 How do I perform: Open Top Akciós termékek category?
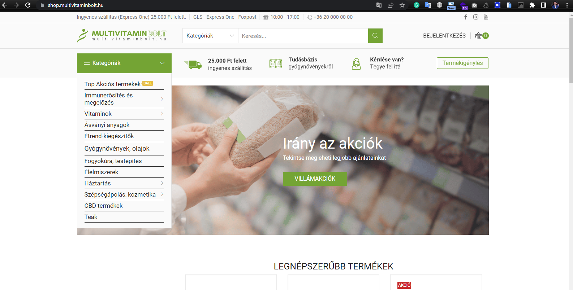113,84
